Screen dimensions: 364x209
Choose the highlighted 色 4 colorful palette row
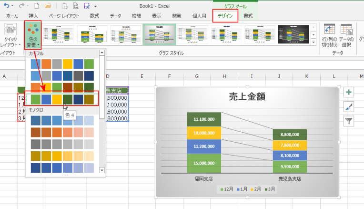(x=62, y=99)
